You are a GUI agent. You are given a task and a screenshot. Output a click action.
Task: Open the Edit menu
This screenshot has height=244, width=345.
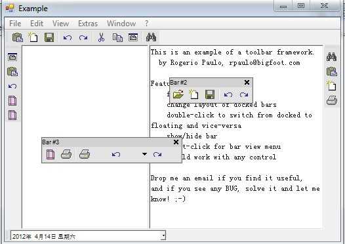click(37, 24)
